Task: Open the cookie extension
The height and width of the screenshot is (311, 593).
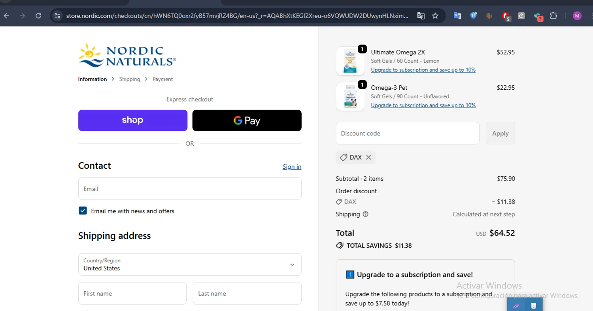Action: pos(489,16)
